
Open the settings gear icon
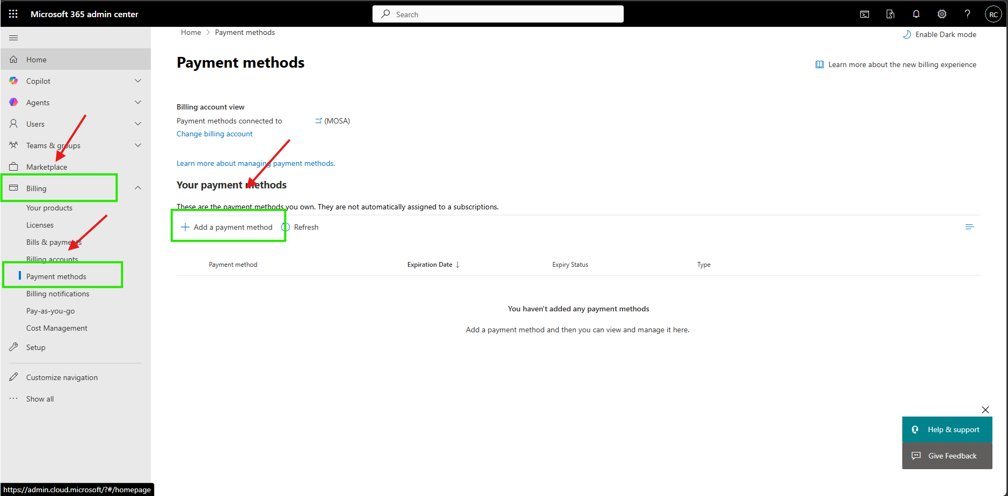[942, 14]
